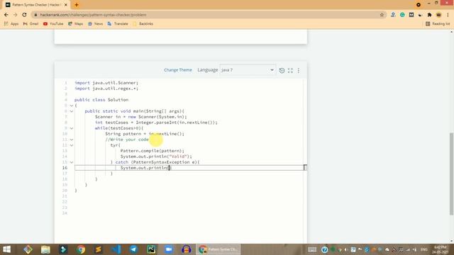Click the 'String pattern = in.nextLine();' line
The width and height of the screenshot is (454, 255).
pyautogui.click(x=145, y=134)
